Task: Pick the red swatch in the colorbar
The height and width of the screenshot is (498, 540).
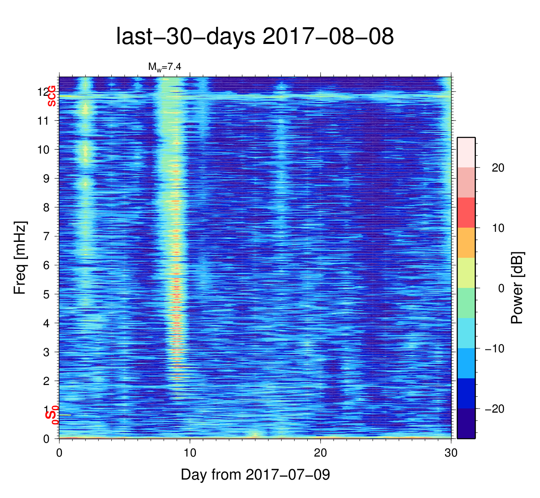Action: pos(466,213)
